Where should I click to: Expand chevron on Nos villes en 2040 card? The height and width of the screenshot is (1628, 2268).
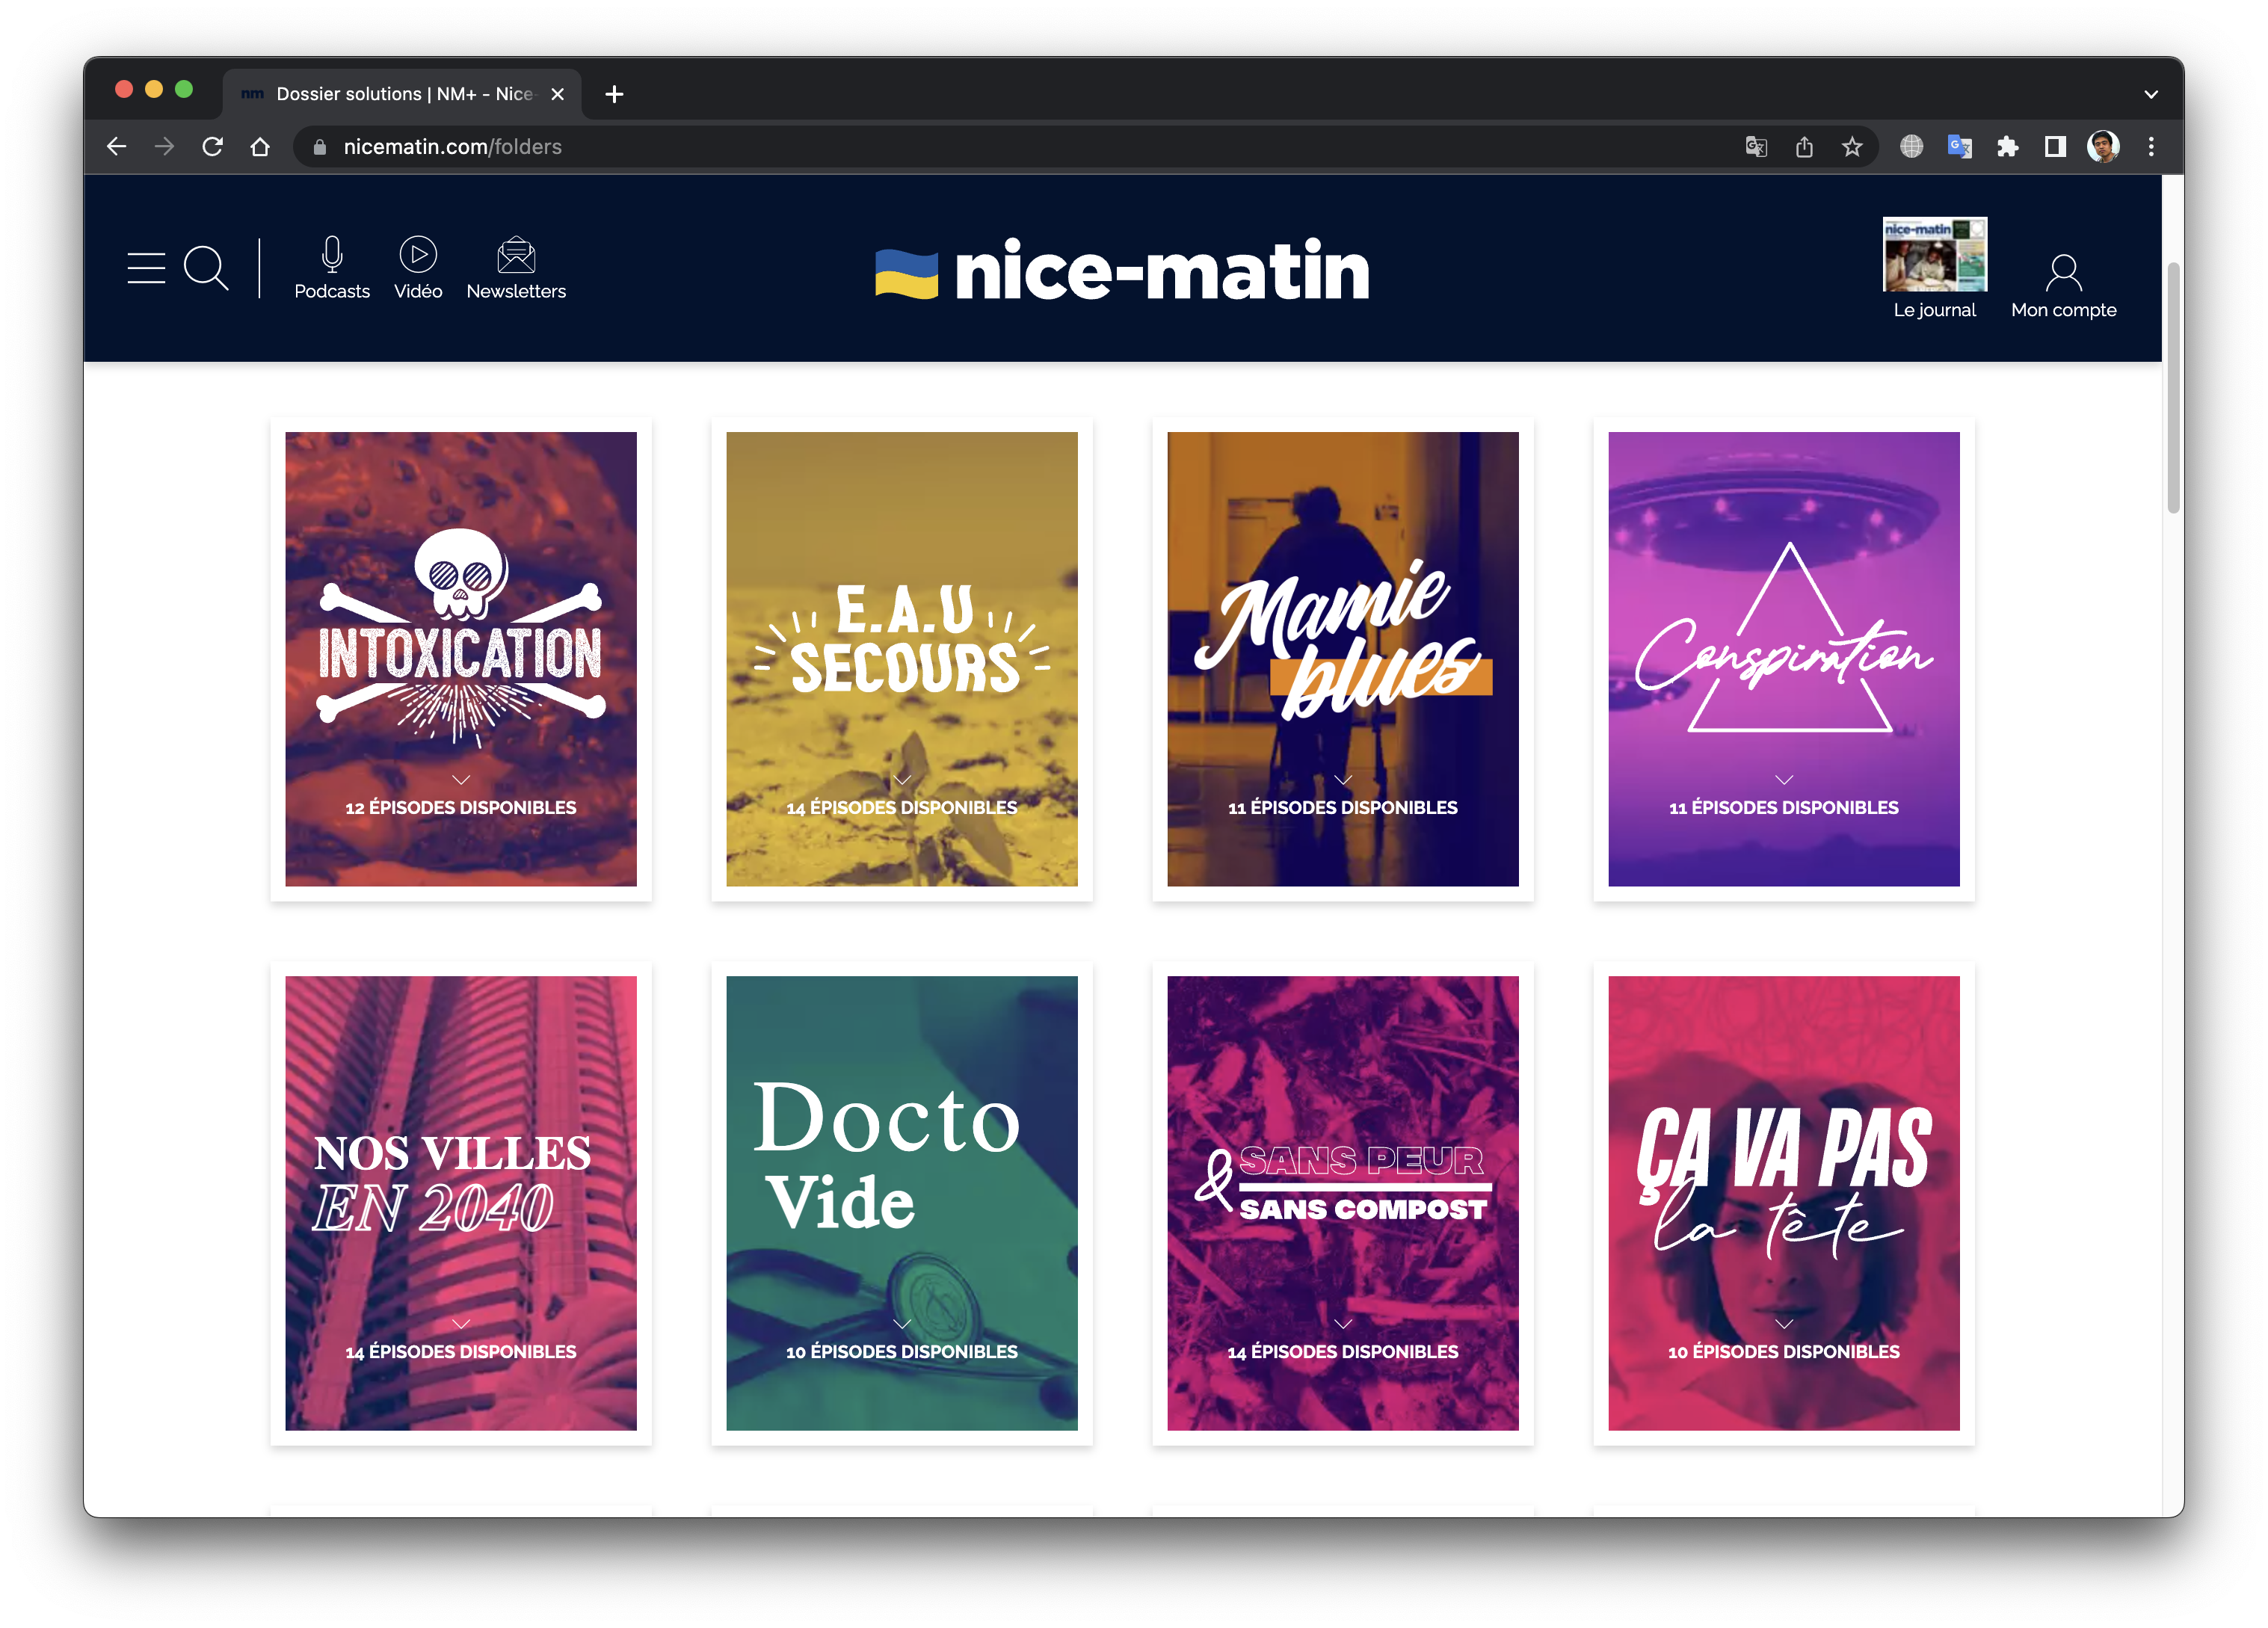[461, 1323]
